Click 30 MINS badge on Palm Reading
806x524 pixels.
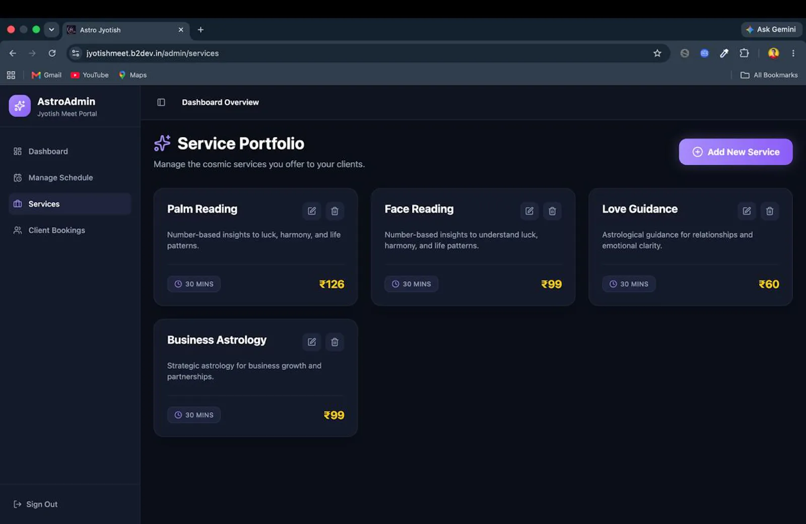194,284
